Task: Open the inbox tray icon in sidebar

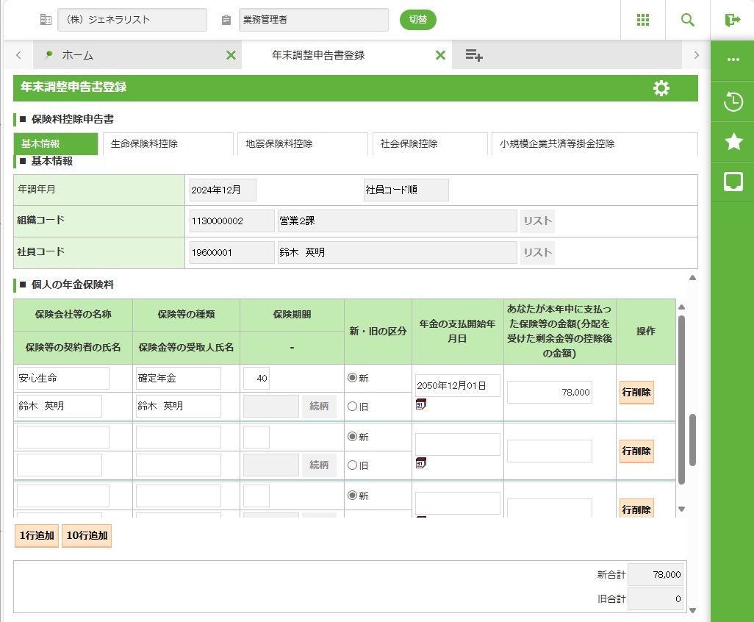Action: (x=733, y=182)
